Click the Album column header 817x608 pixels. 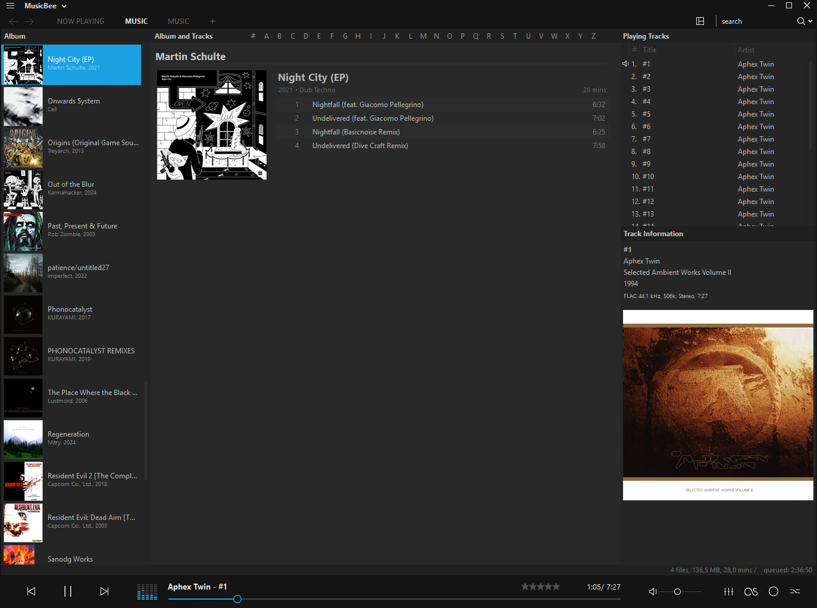[15, 36]
